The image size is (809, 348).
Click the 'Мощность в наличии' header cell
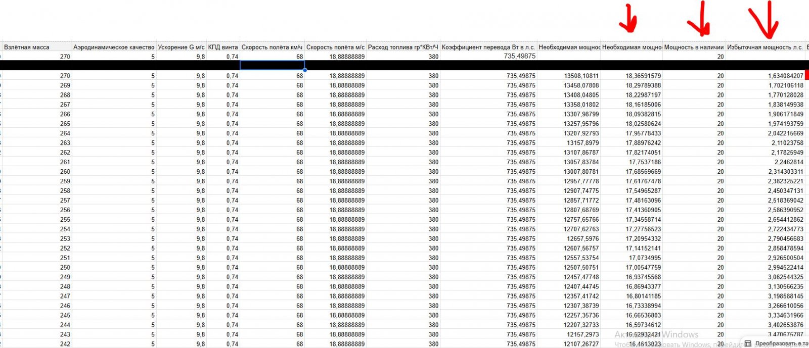click(694, 47)
